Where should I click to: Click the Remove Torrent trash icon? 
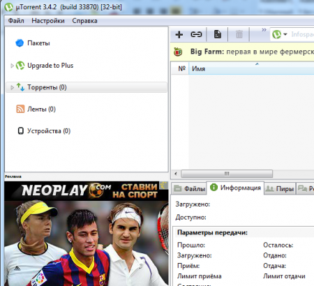(x=239, y=34)
